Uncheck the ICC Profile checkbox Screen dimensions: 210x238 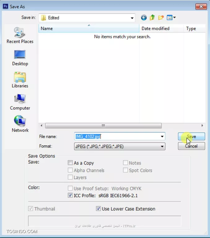(x=70, y=195)
